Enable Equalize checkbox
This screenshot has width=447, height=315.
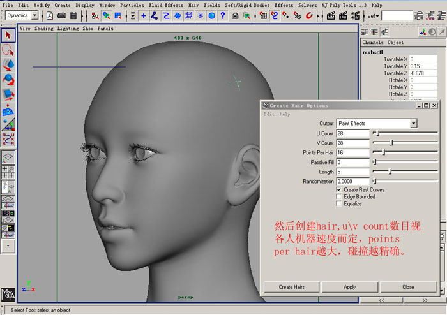click(x=338, y=204)
